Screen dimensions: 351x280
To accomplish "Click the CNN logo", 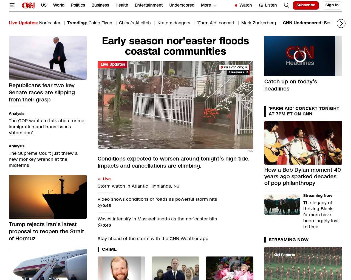I will pos(28,5).
